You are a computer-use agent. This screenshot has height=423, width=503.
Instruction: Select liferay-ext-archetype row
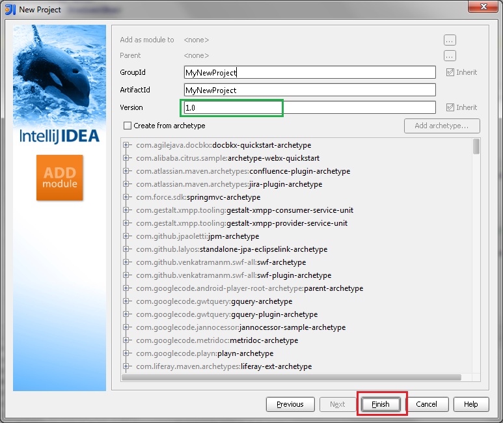224,366
